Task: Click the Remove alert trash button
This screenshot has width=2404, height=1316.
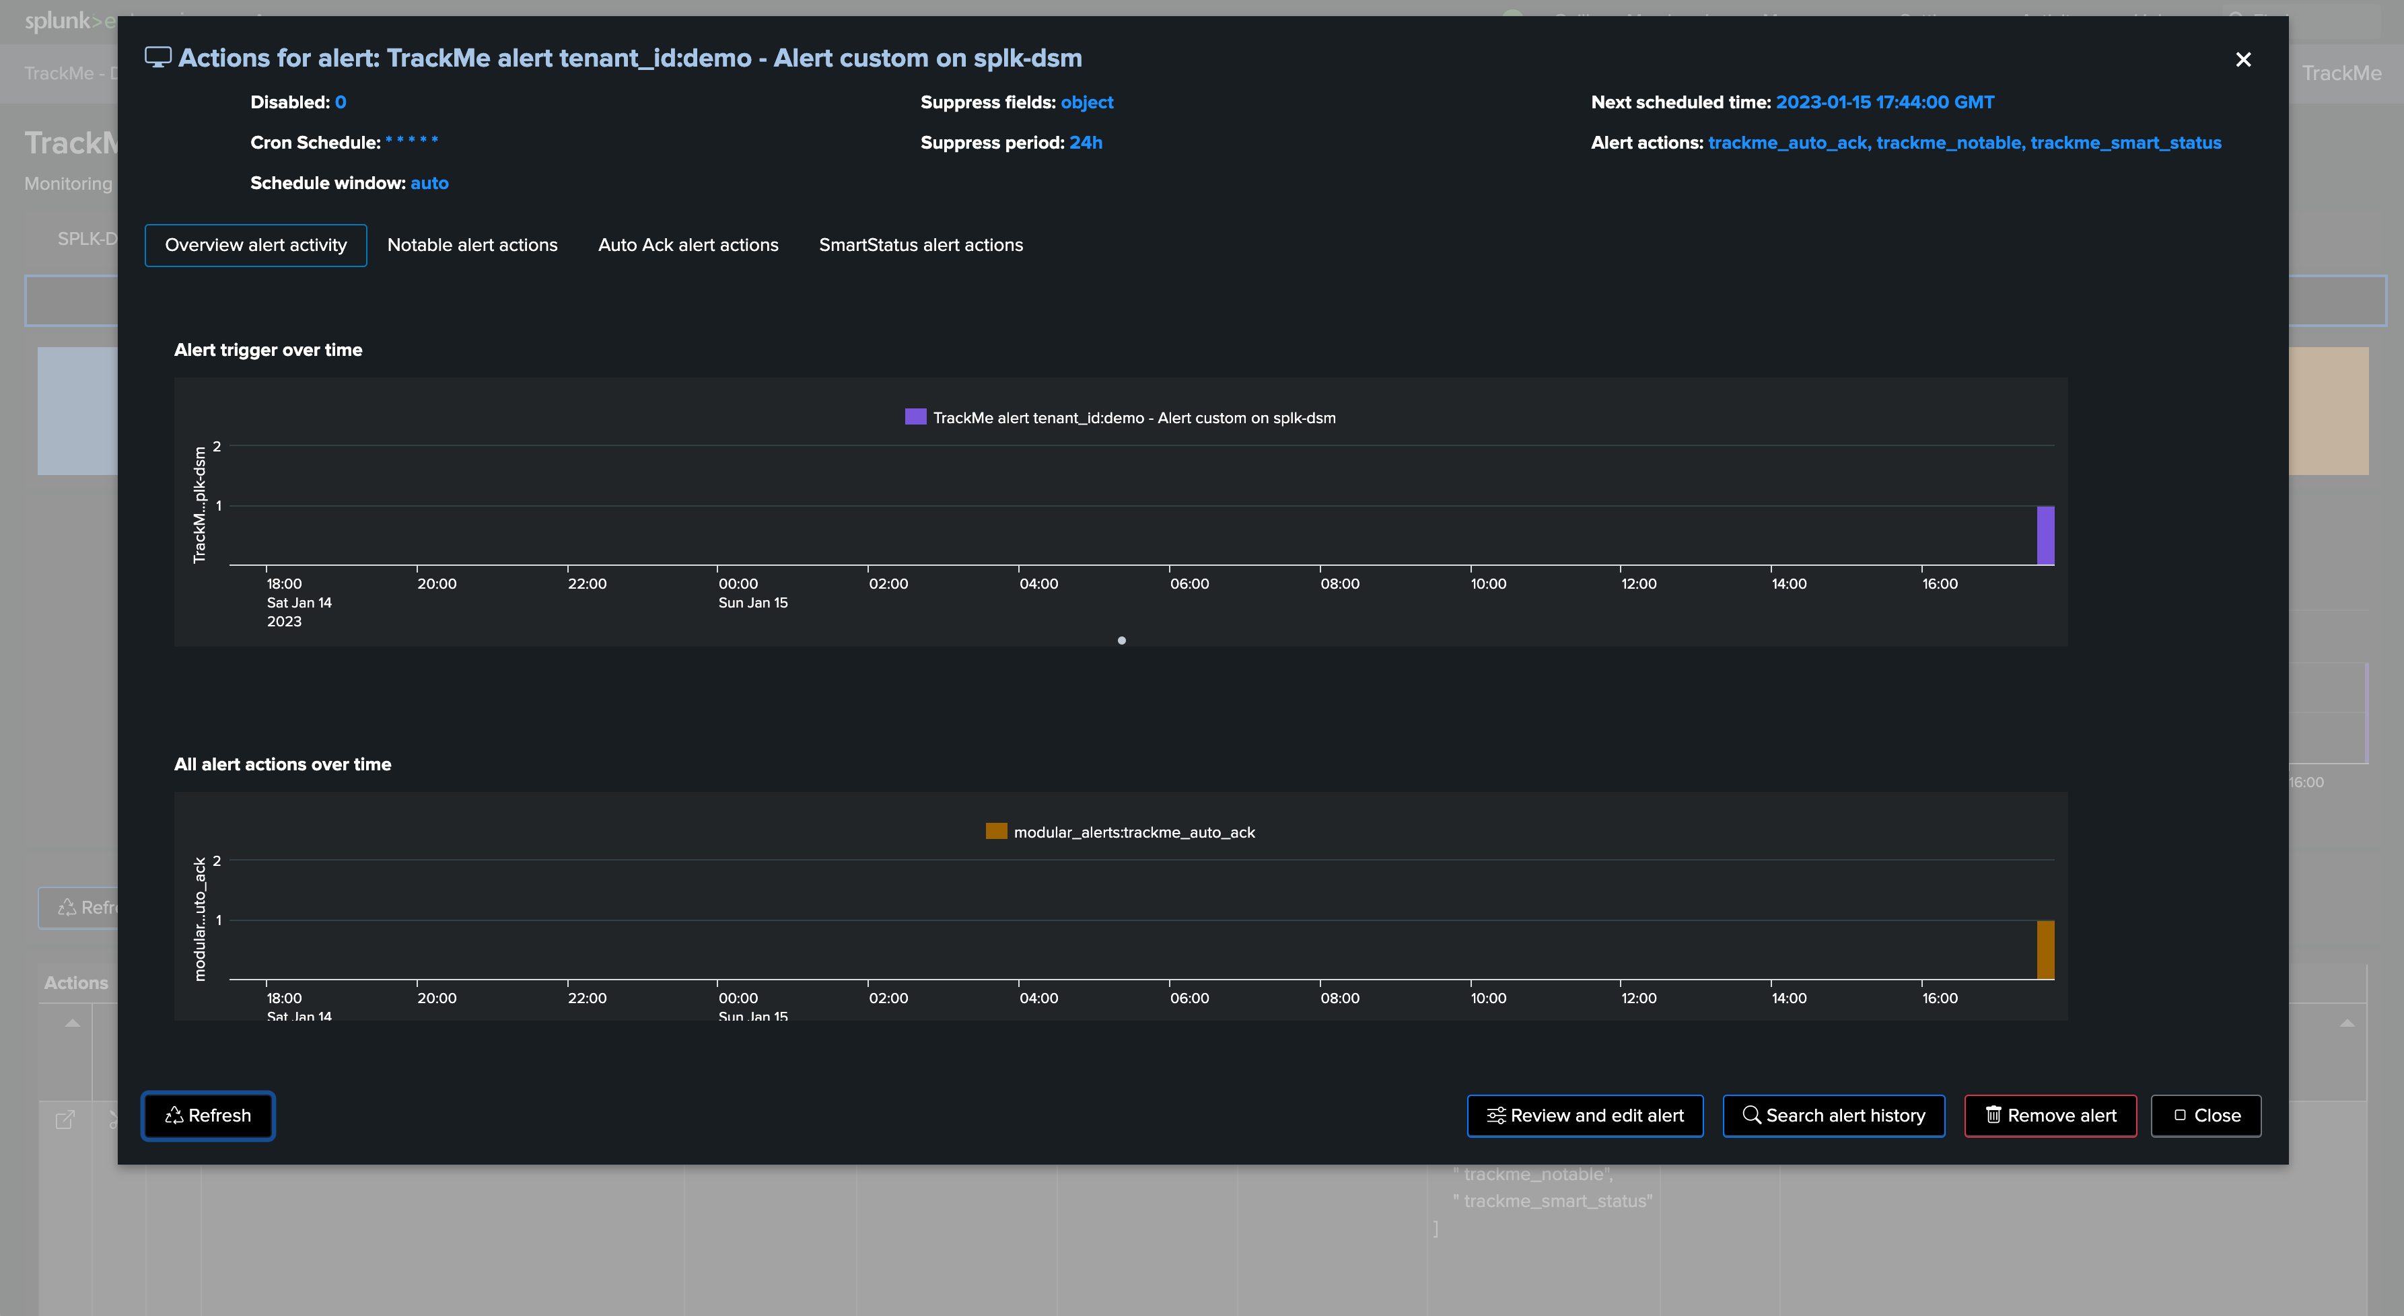Action: click(2050, 1116)
